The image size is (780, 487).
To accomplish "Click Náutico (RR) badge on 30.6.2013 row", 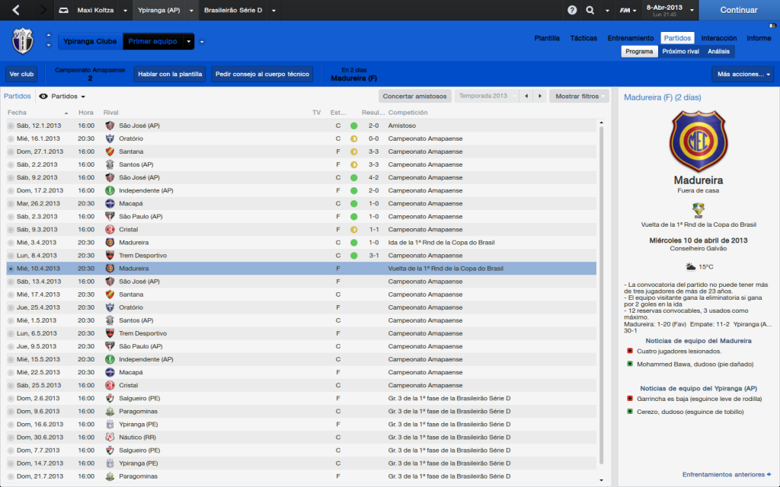I will [110, 438].
